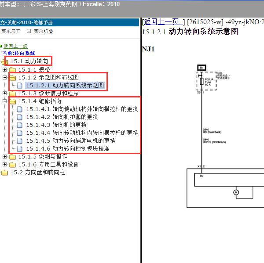Click folder icon beside 15.1.5 说明与操作
264x263 pixels.
pos(12,157)
